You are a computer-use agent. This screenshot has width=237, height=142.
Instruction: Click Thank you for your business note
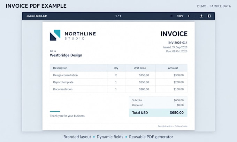(x=67, y=116)
